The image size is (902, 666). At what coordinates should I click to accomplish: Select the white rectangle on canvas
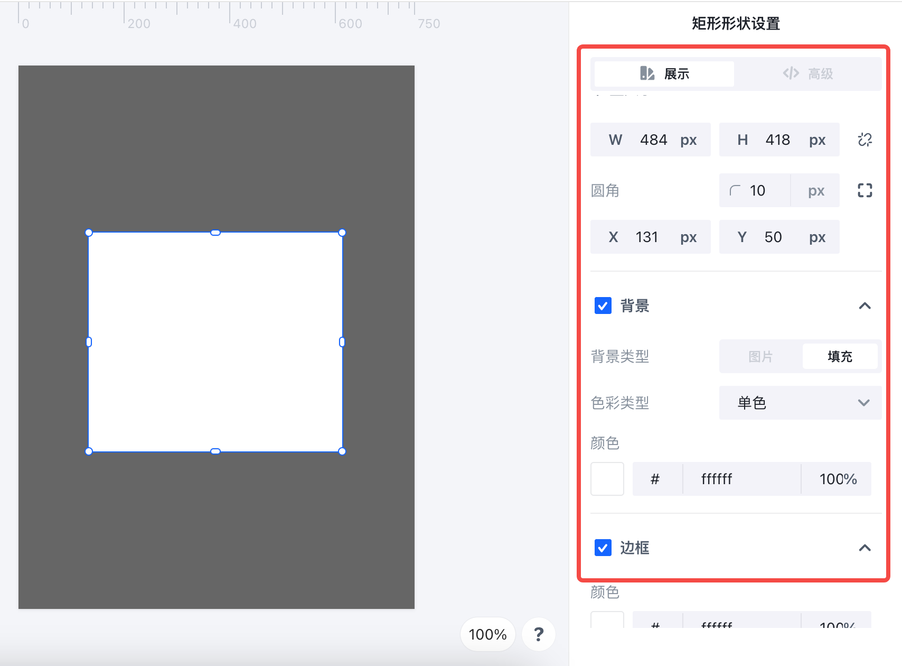pos(215,342)
